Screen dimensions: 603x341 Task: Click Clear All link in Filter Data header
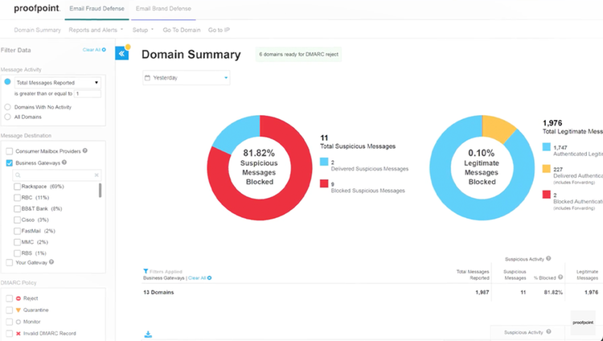(94, 50)
